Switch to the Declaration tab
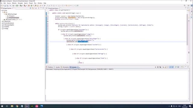Screen dimensions: 193x108 pyautogui.click(x=65, y=67)
